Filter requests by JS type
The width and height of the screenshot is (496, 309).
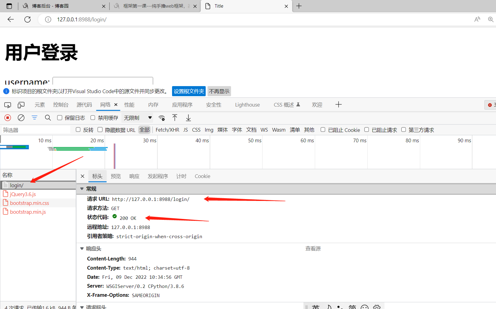pos(186,130)
